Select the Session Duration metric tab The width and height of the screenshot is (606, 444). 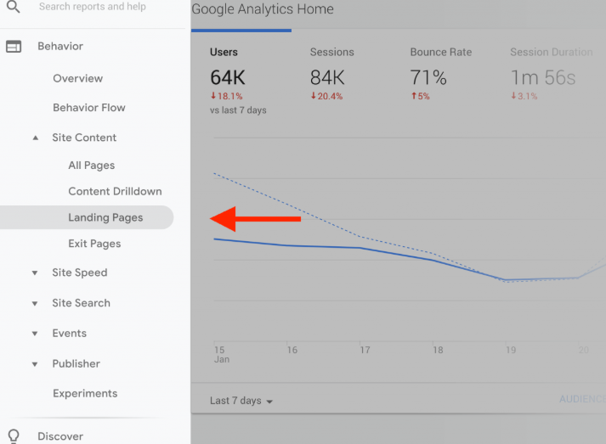[x=552, y=52]
